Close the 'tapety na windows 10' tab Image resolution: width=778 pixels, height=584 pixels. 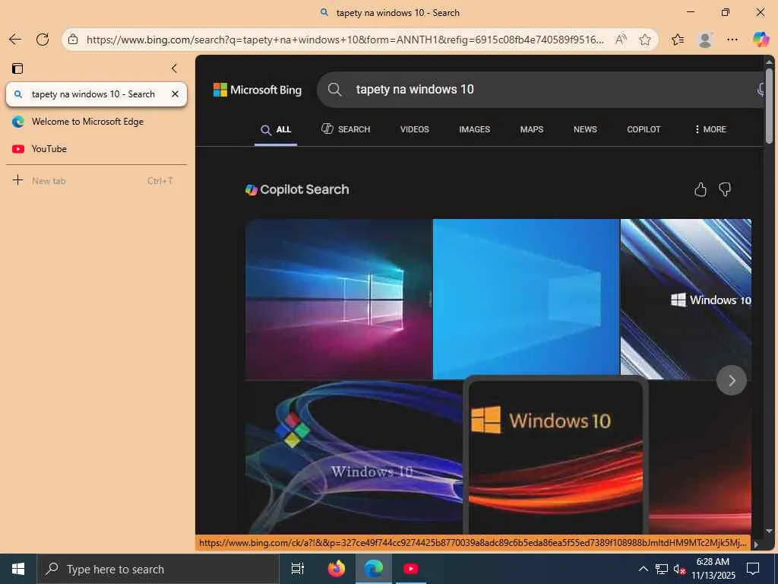pyautogui.click(x=176, y=94)
